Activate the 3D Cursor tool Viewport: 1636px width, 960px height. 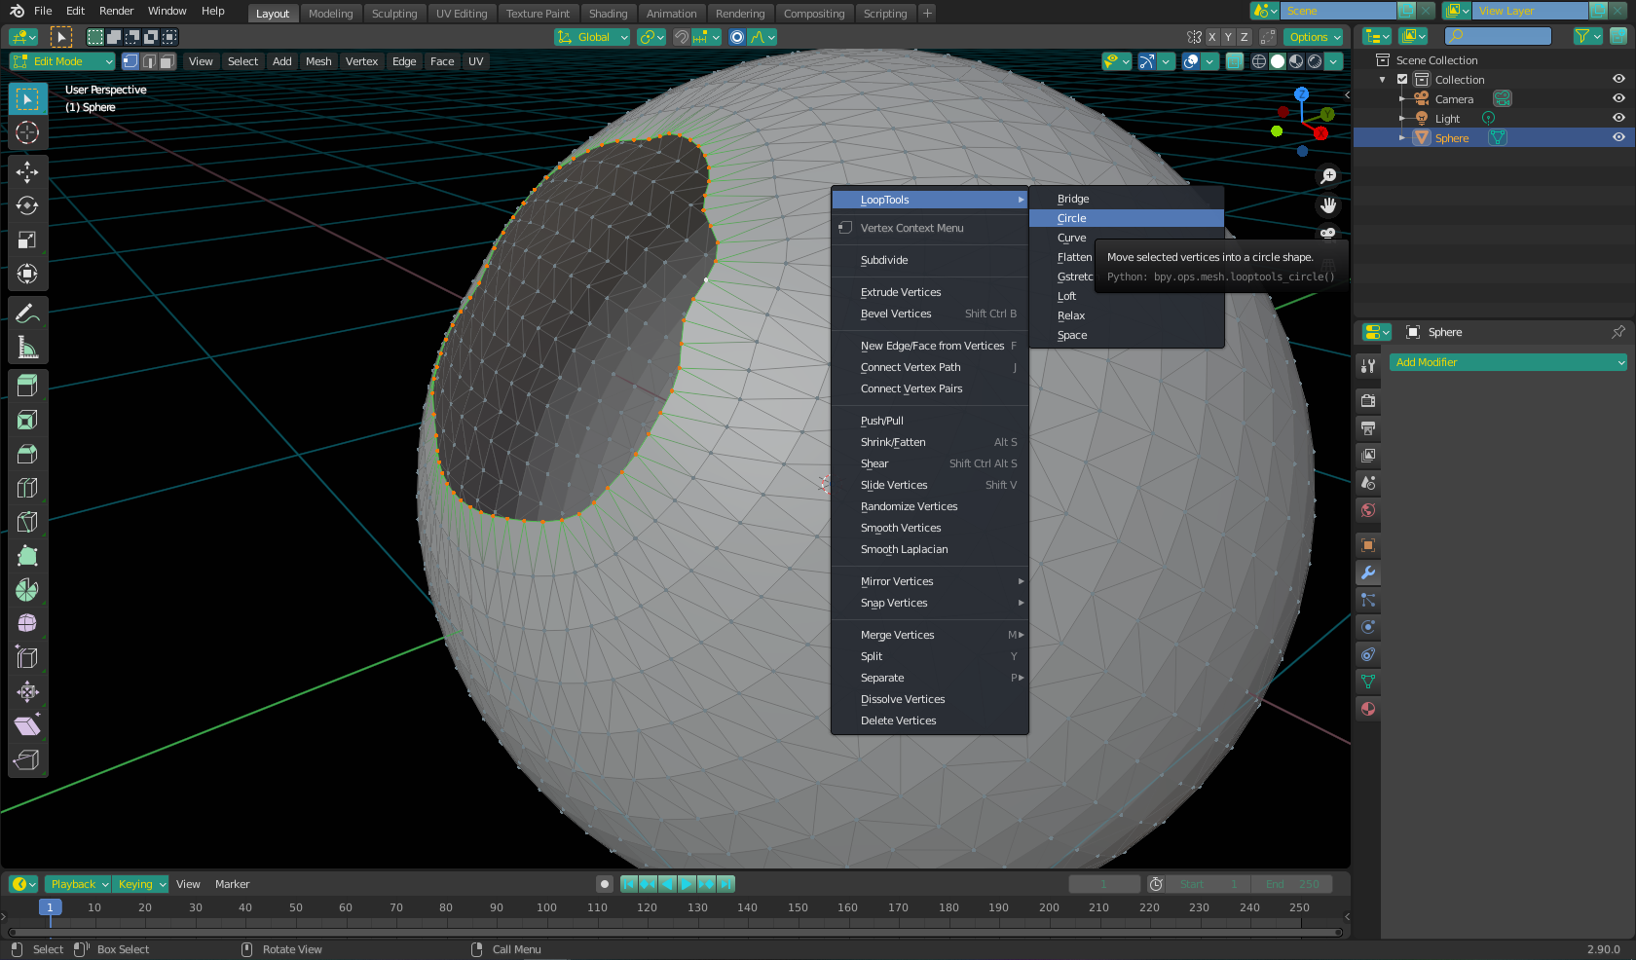(x=27, y=132)
